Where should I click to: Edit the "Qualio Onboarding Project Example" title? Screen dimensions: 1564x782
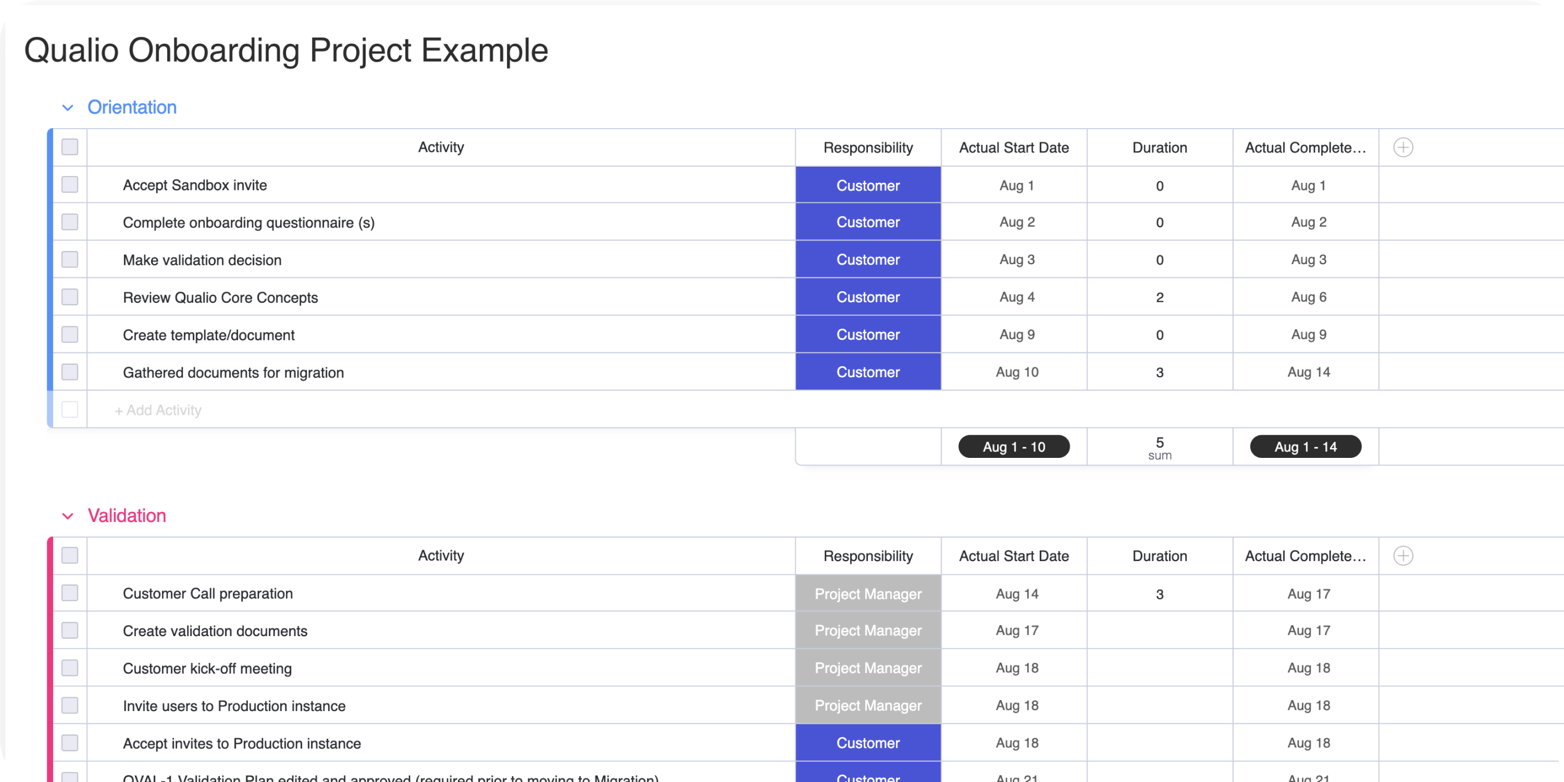coord(285,50)
